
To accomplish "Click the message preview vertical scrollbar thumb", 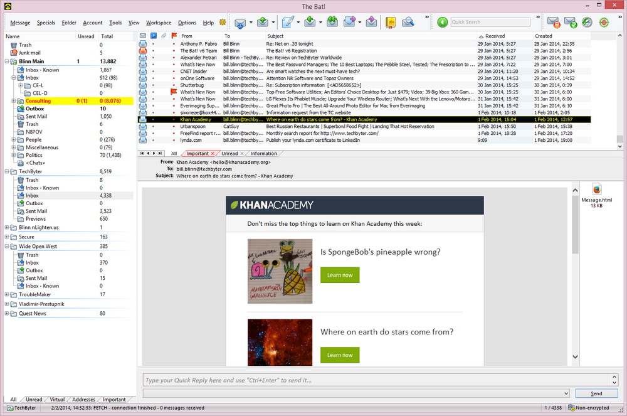I will 575,225.
